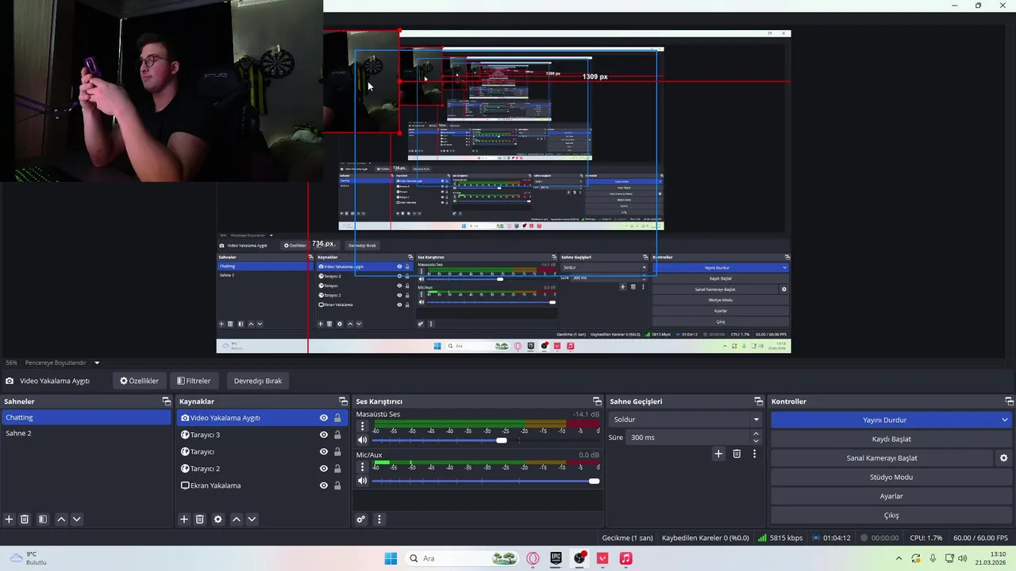Toggle lock on Tarayıcı 3 source

click(x=337, y=435)
